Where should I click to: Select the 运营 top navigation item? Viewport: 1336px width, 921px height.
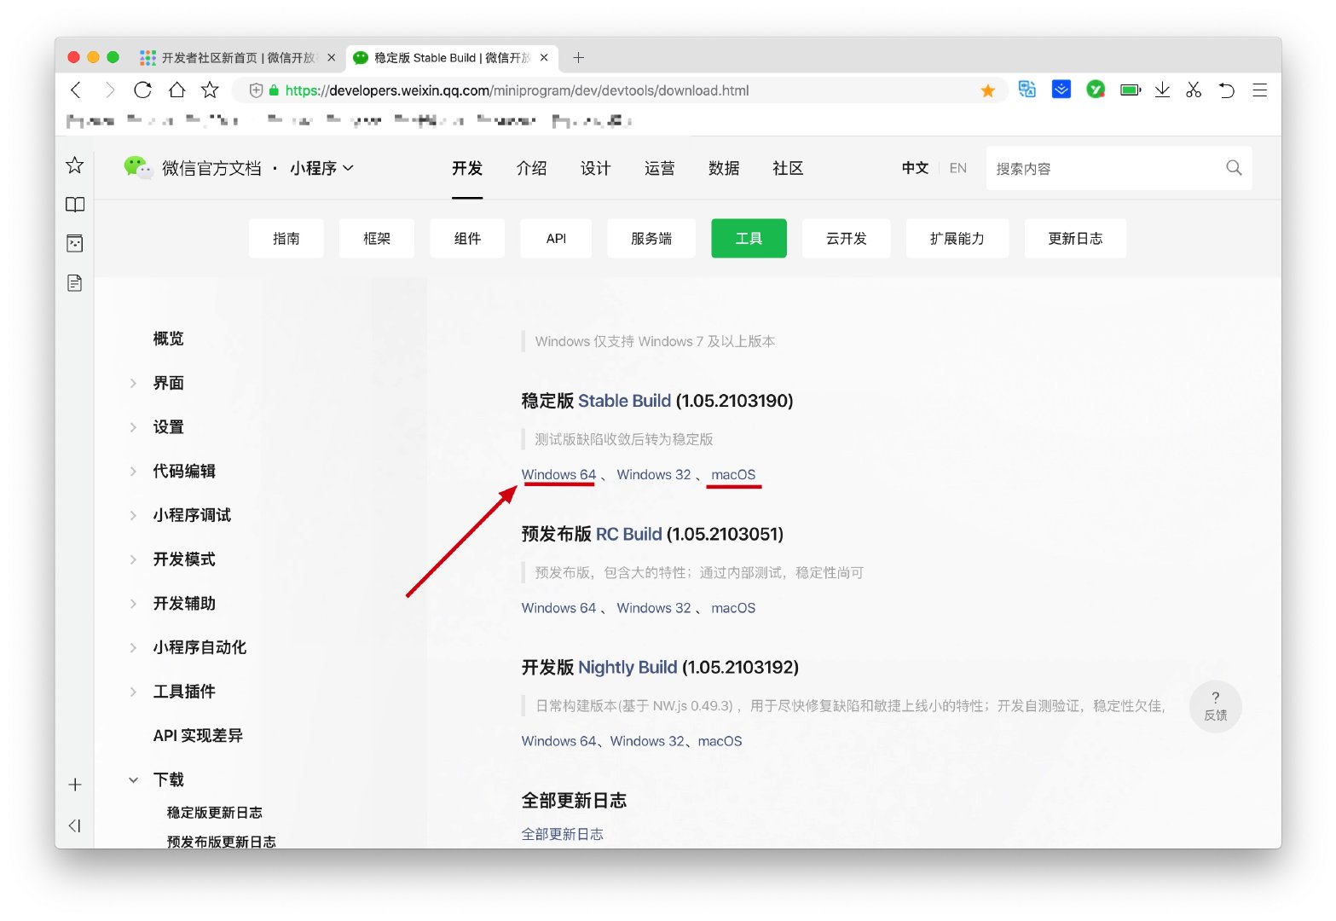659,168
